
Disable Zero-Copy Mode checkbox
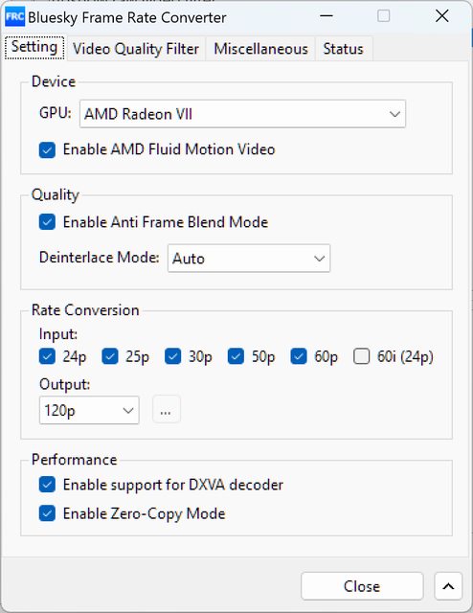click(x=47, y=513)
